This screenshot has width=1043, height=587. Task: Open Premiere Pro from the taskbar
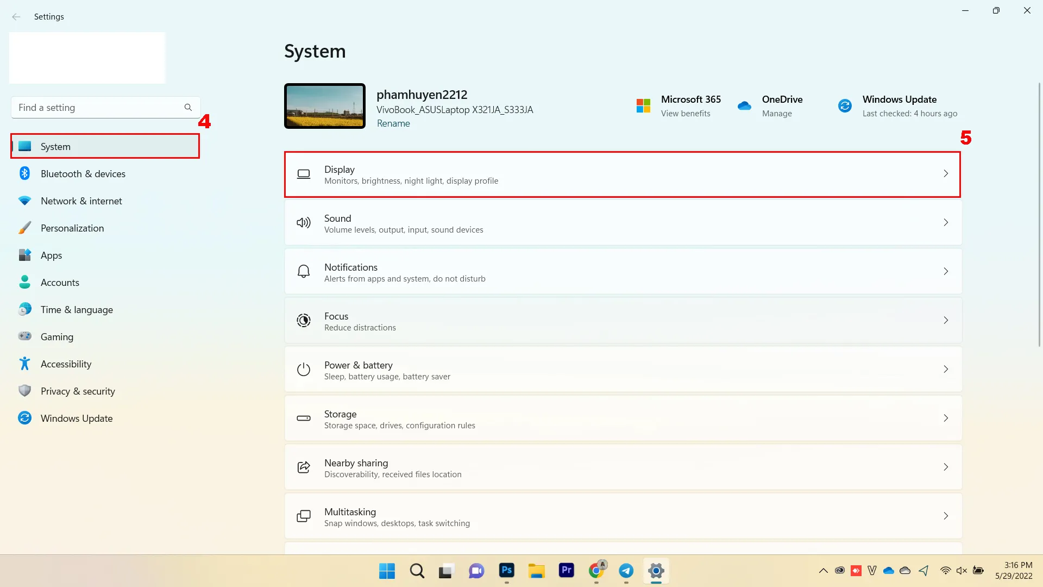tap(566, 571)
